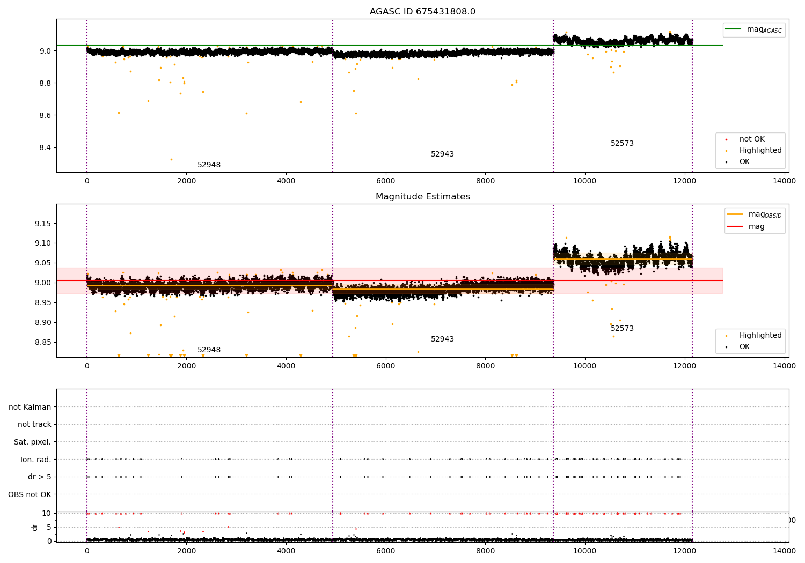Click the 10000 x-tick under the middle plot

[584, 366]
